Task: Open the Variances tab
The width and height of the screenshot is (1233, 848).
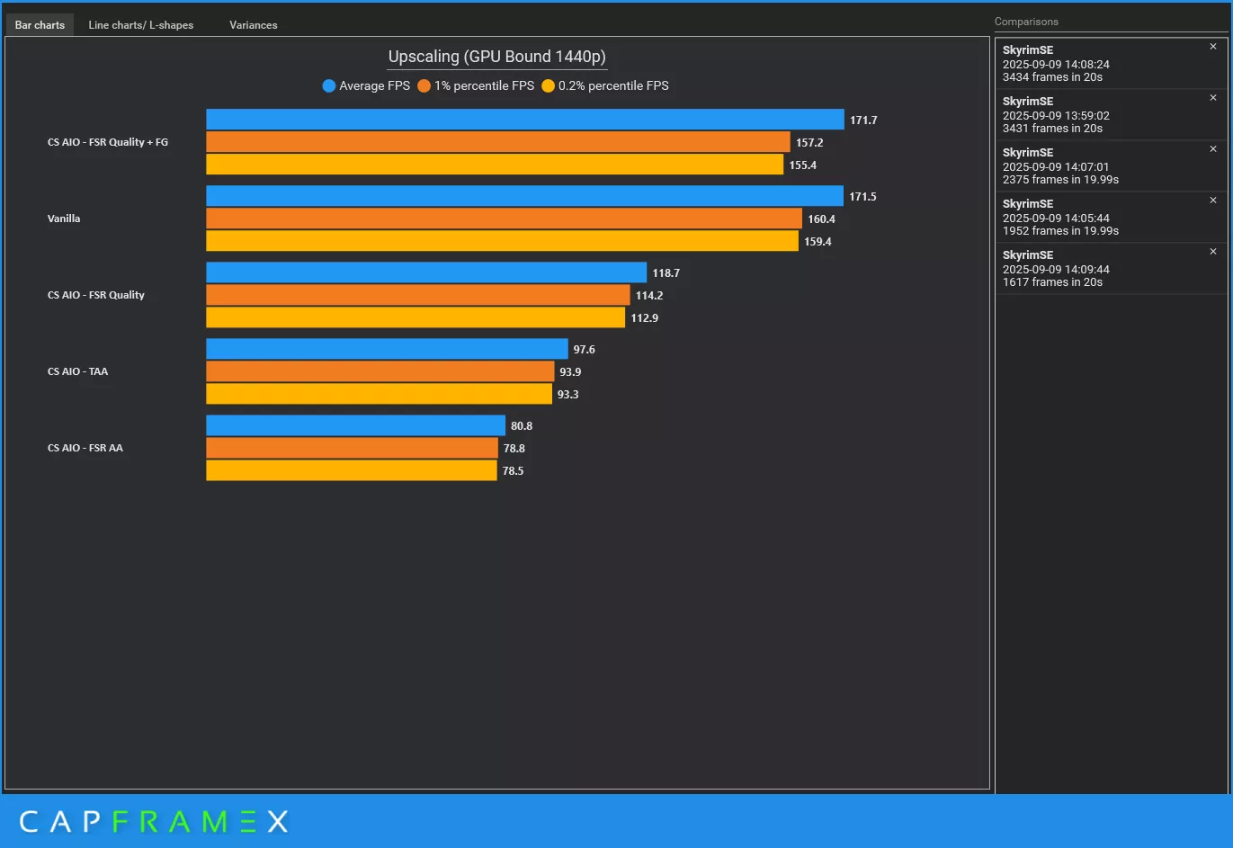Action: click(253, 25)
